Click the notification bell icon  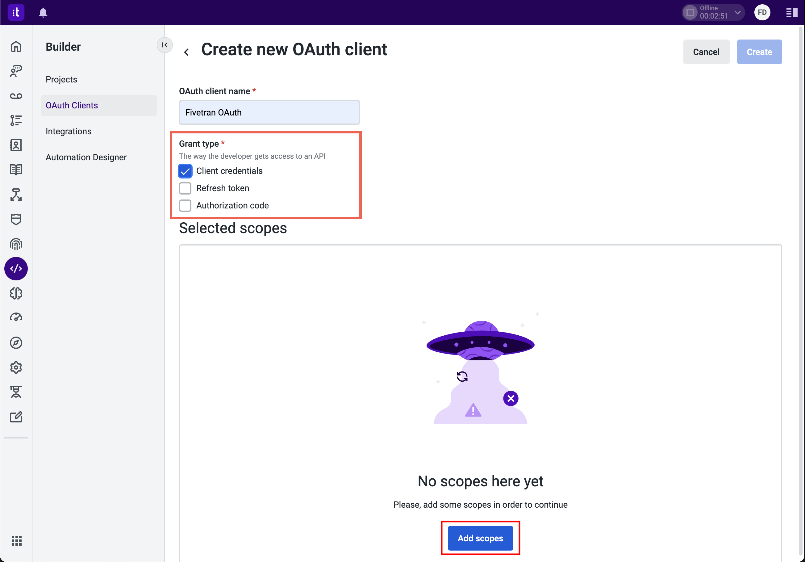[x=43, y=12]
